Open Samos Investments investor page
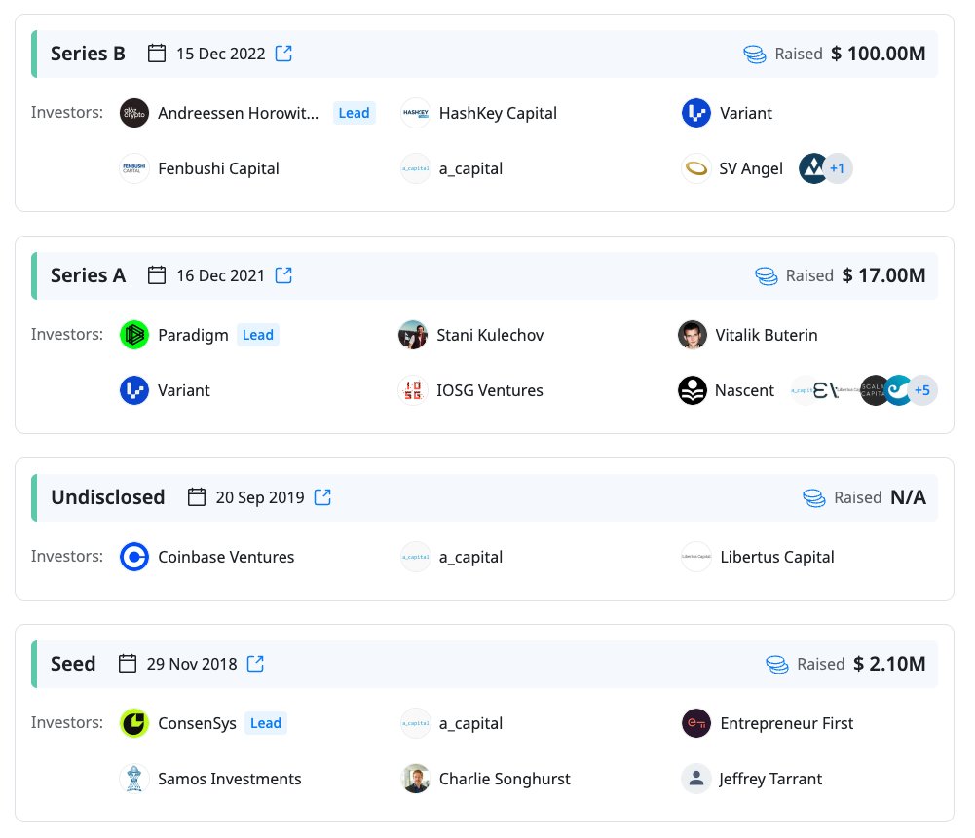The width and height of the screenshot is (975, 838). pos(230,779)
